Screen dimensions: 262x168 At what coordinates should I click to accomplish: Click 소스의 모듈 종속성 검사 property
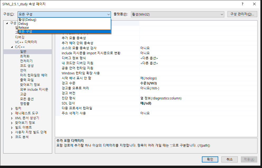point(79,48)
